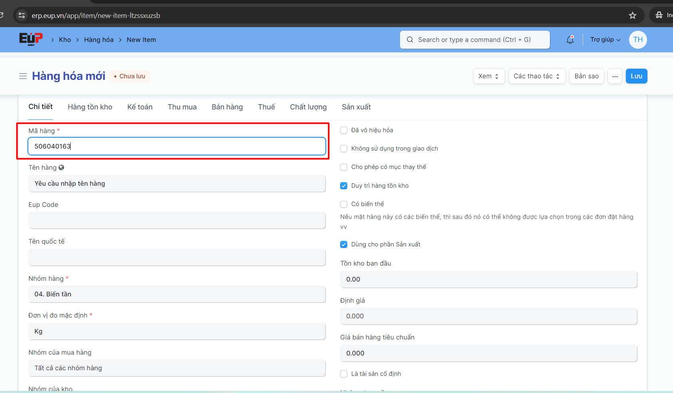
Task: Click the globe icon beside Tên hàng
Action: [x=61, y=168]
